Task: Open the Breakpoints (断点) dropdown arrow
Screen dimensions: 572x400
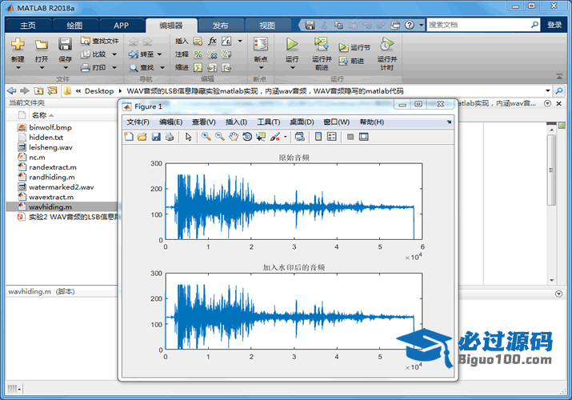Action: click(x=261, y=68)
